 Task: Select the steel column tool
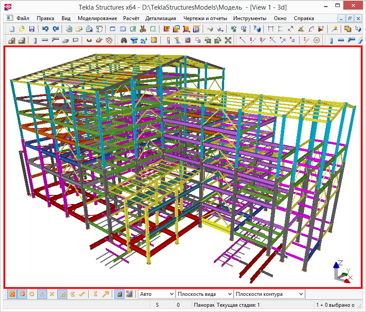click(x=35, y=40)
